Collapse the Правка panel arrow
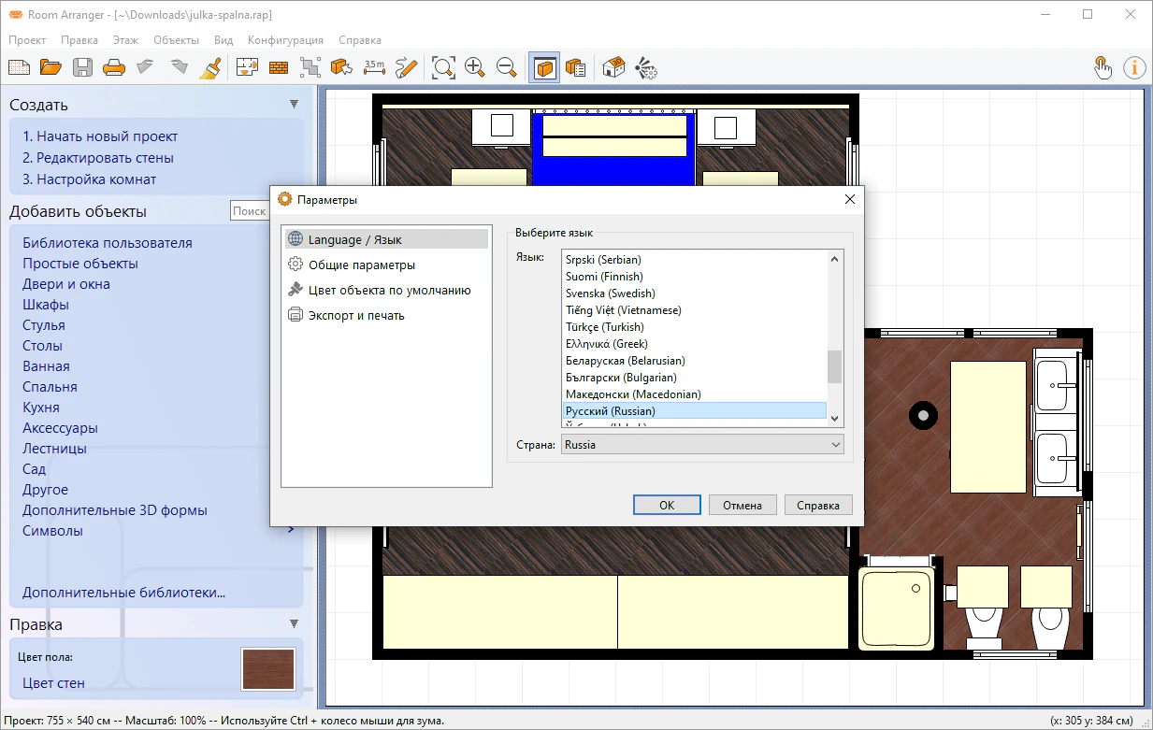The height and width of the screenshot is (730, 1153). (294, 624)
